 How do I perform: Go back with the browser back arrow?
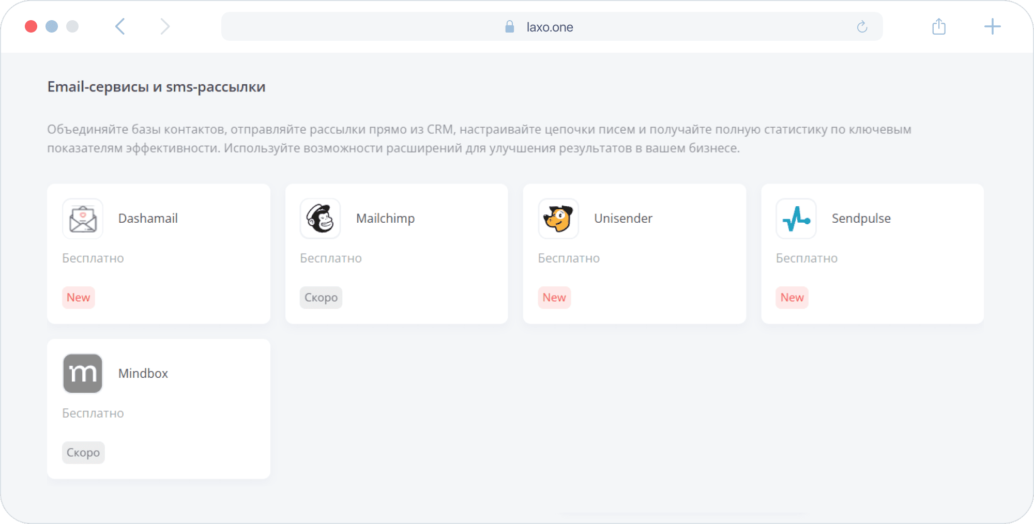[x=120, y=26]
